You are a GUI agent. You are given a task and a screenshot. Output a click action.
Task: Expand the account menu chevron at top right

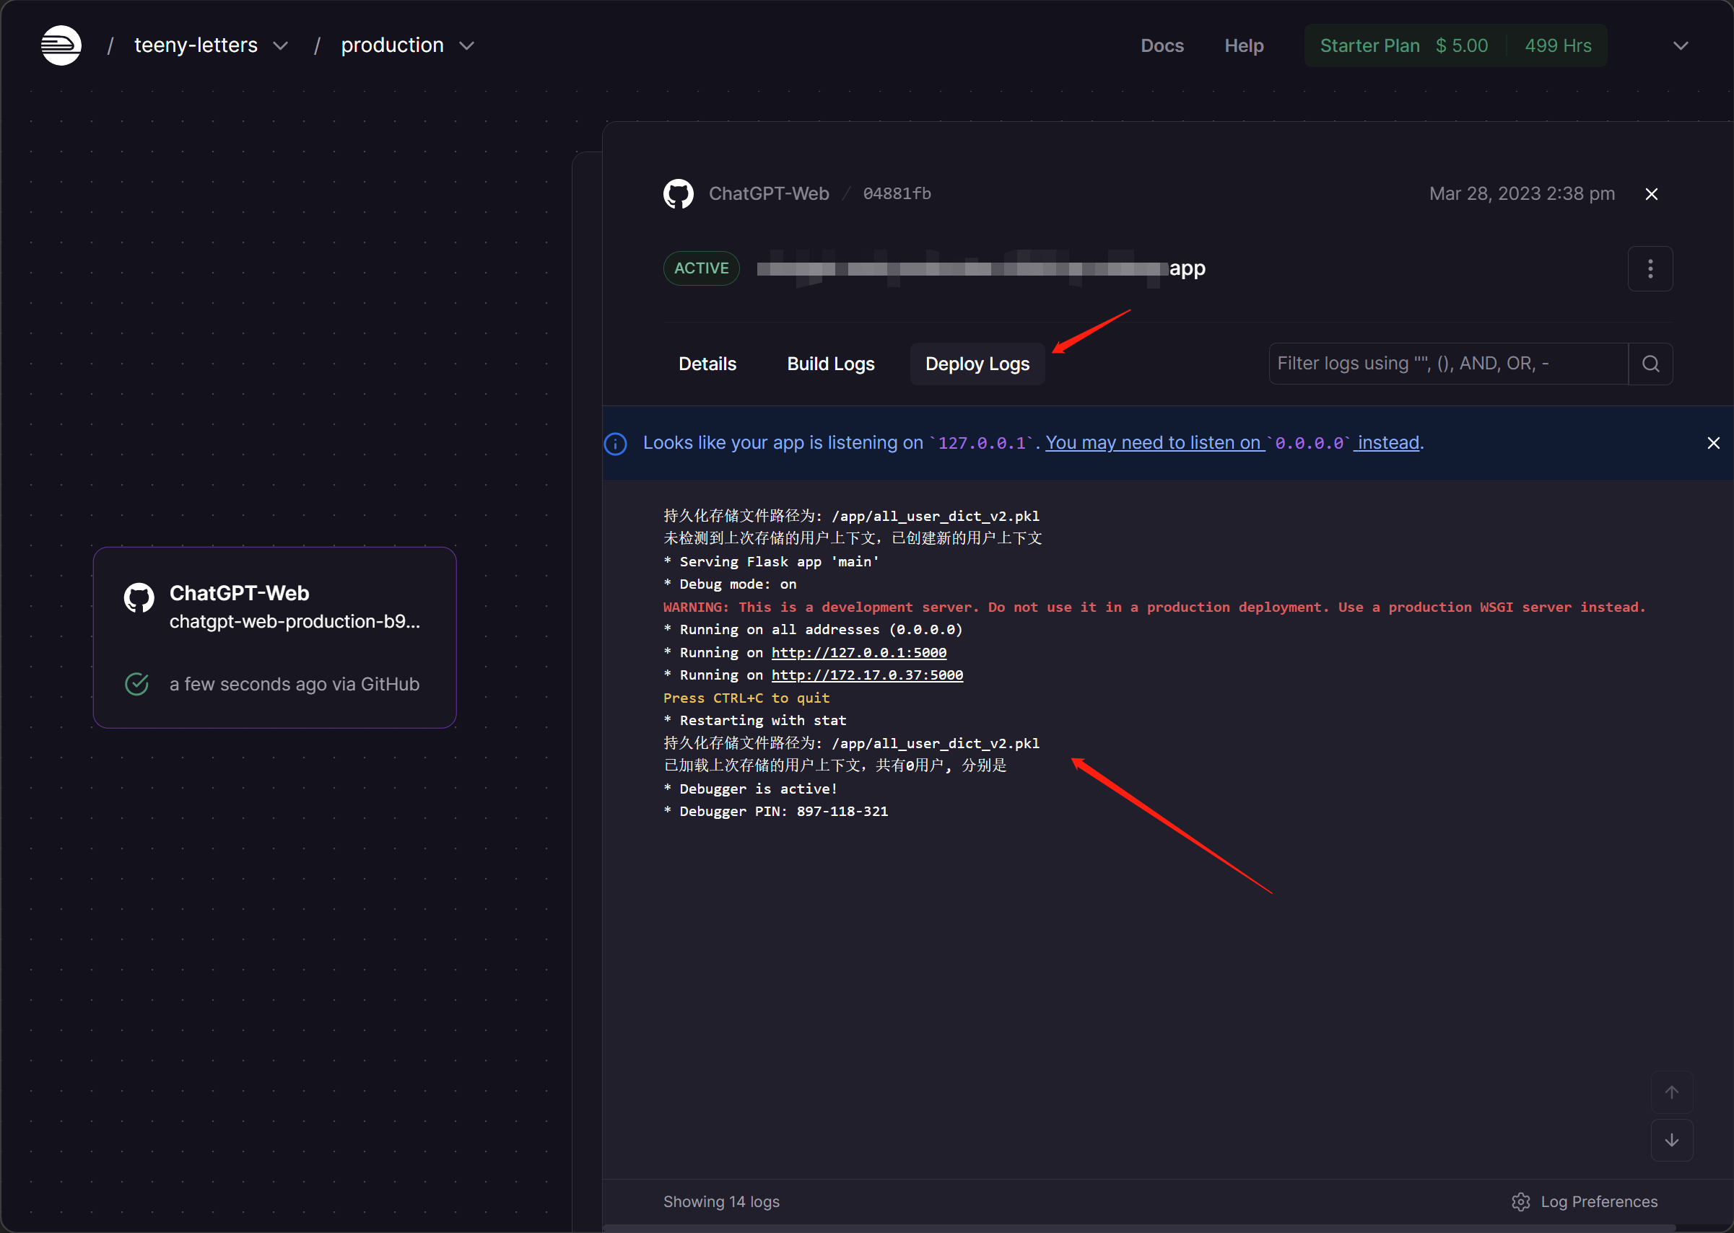pyautogui.click(x=1681, y=46)
